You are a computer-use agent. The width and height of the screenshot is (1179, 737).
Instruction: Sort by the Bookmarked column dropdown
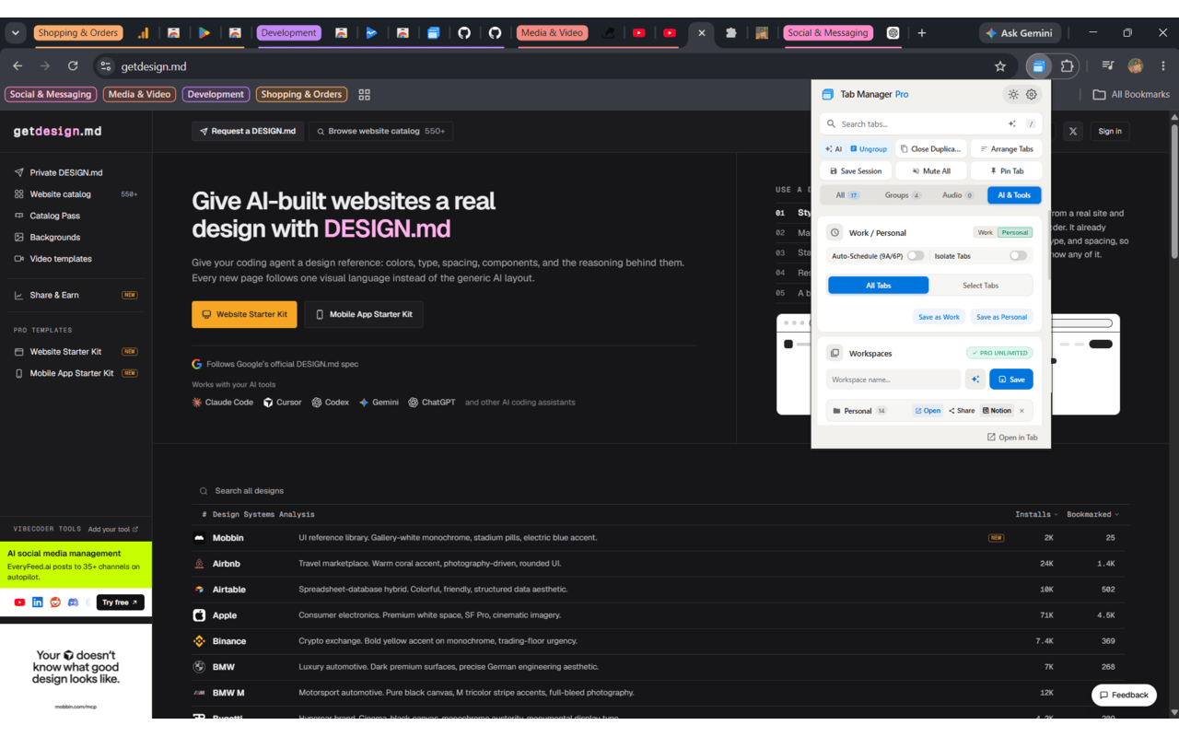(1093, 515)
